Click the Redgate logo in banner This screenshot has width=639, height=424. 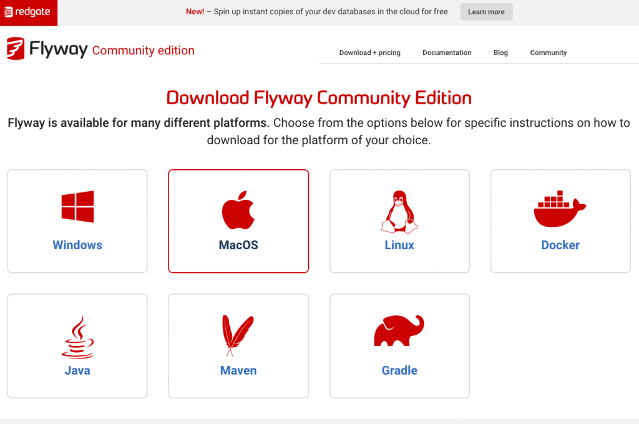click(28, 12)
